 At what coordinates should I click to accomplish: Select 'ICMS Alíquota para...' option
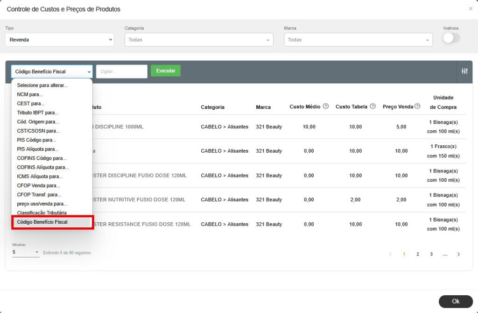click(x=40, y=176)
